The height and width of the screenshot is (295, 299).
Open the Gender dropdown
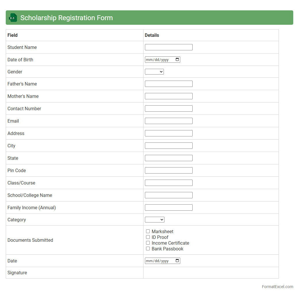coord(154,72)
